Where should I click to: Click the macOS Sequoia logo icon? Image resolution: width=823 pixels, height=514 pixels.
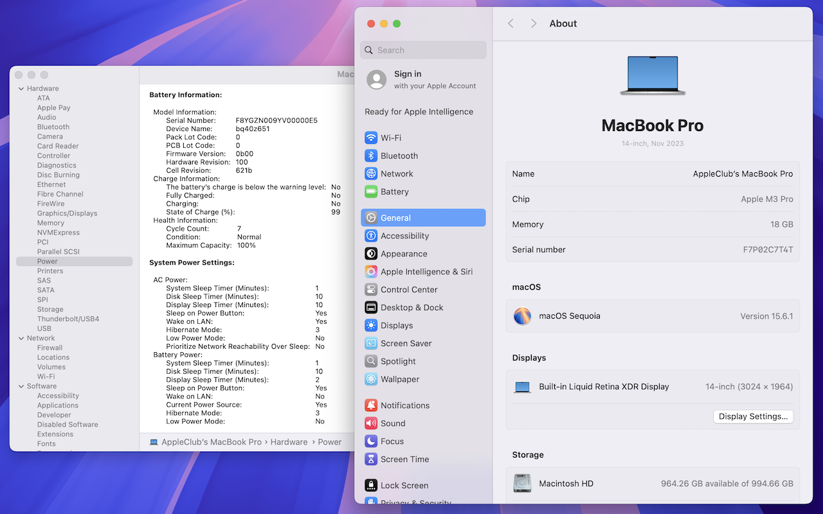[x=522, y=316]
